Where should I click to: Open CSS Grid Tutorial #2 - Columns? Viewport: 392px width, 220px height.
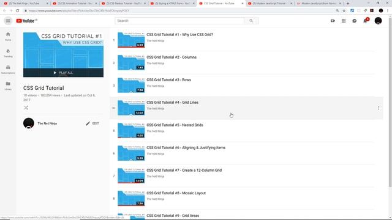click(171, 57)
